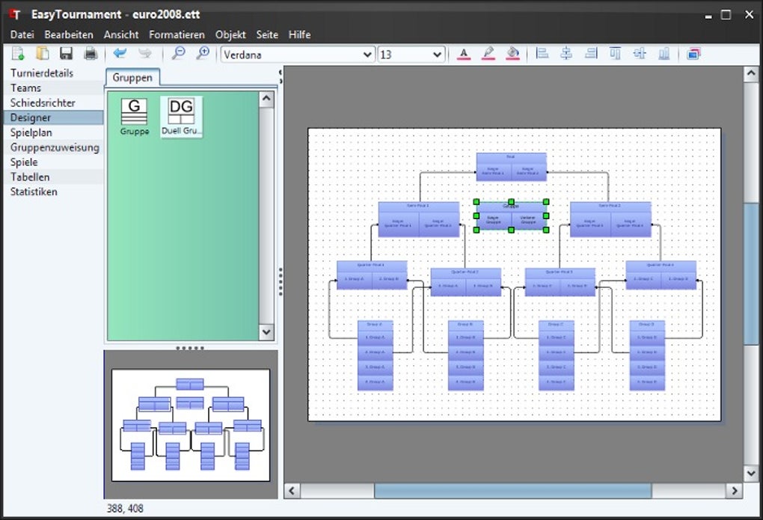Open Gruppenzuweisung in the sidebar
The image size is (763, 520).
click(55, 147)
